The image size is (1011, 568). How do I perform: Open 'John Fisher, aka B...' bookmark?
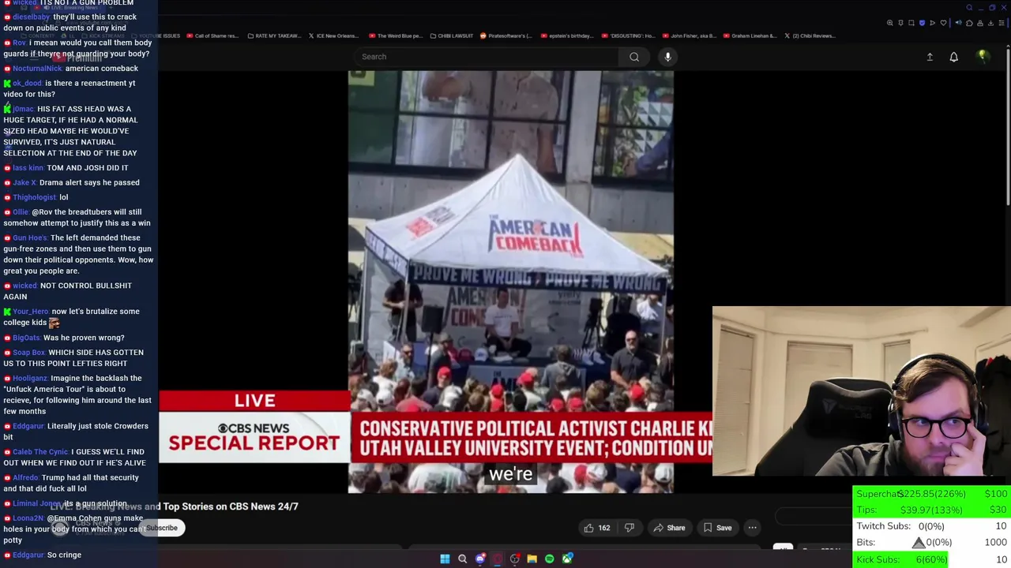[690, 35]
